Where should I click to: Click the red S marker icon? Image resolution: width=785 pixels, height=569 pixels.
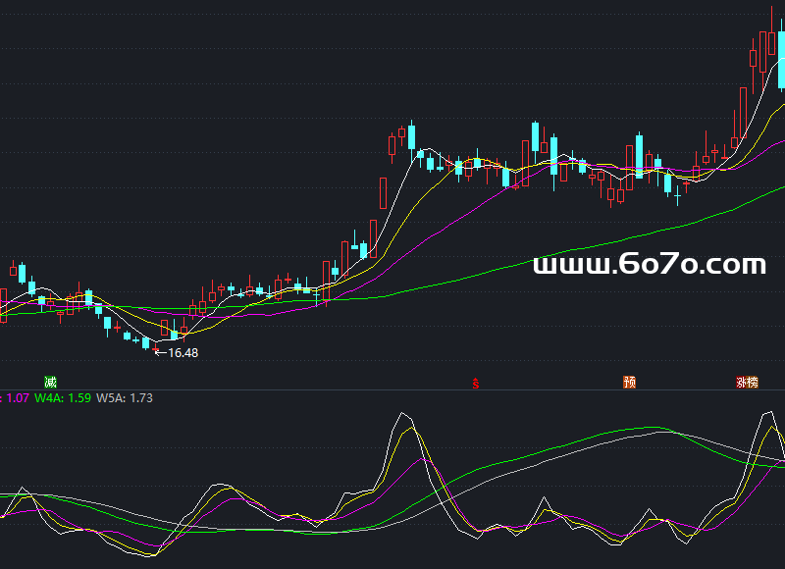click(x=476, y=384)
